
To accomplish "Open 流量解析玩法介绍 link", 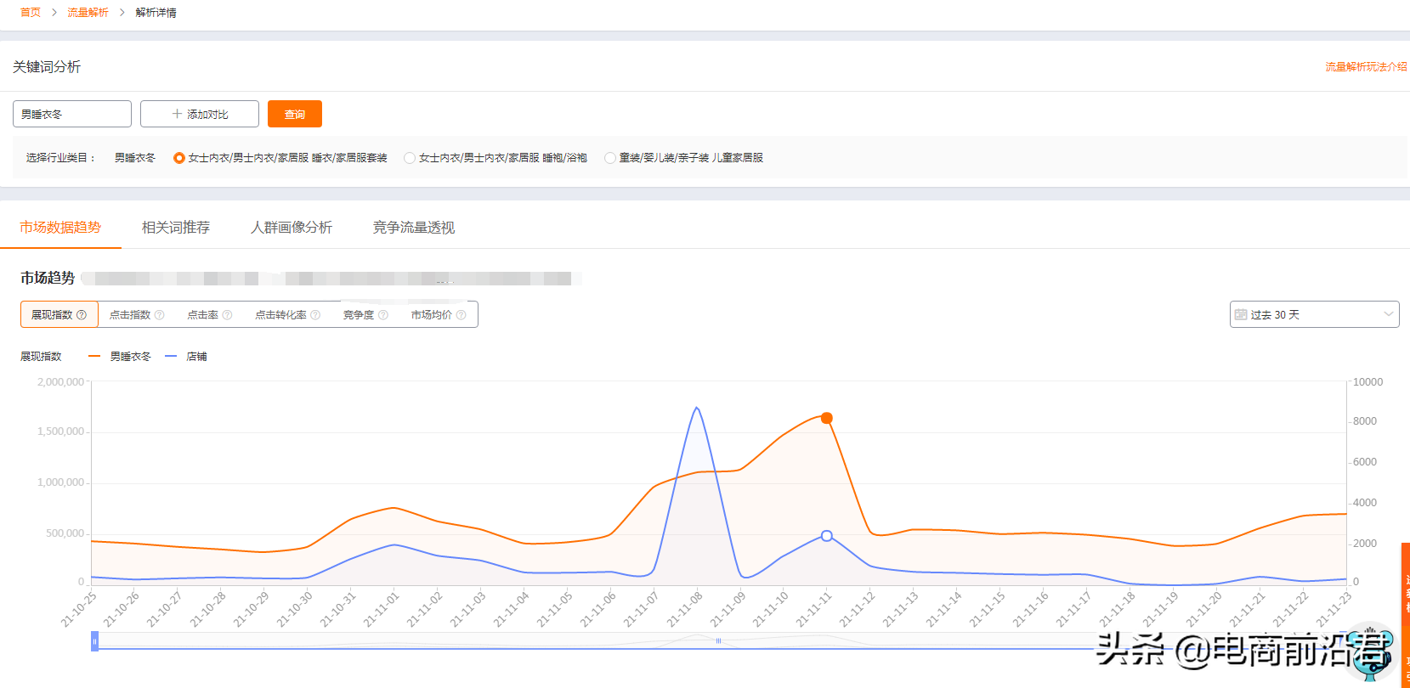I will coord(1366,66).
